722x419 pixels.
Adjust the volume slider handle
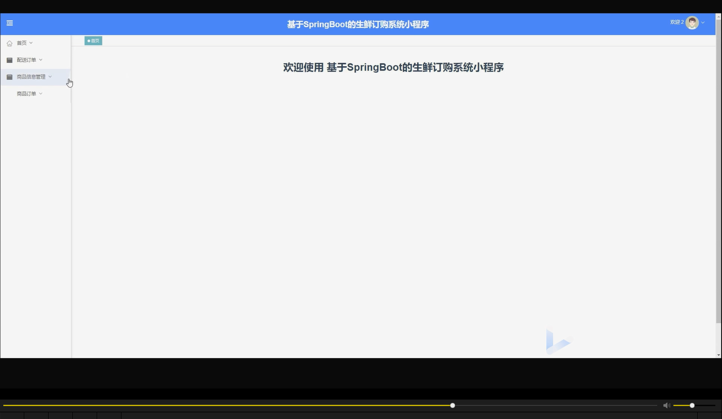click(692, 406)
